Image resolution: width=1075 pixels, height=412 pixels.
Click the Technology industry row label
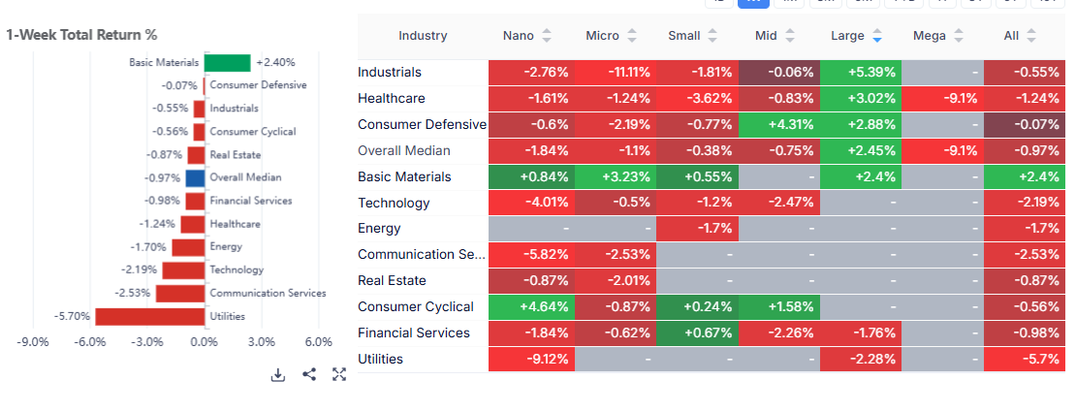(394, 204)
